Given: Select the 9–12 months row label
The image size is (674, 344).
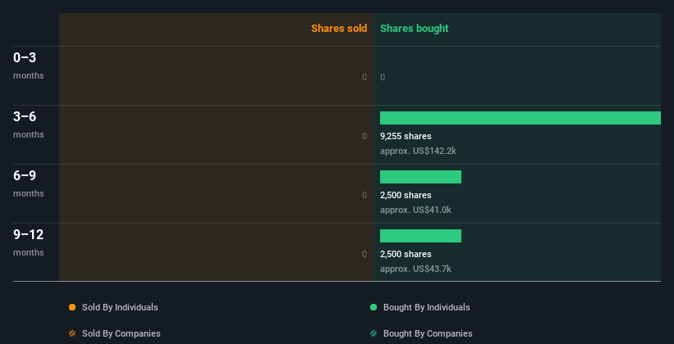Looking at the screenshot, I should point(29,242).
